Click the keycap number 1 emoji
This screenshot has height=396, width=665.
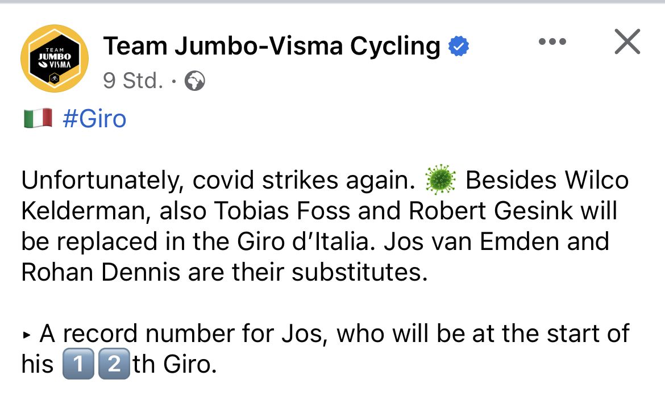(x=78, y=365)
